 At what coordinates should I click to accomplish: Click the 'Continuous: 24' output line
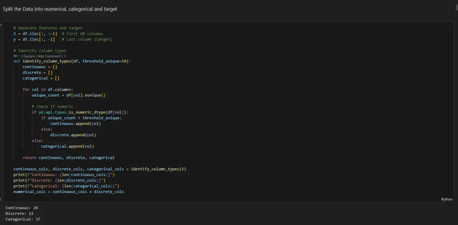[22, 208]
